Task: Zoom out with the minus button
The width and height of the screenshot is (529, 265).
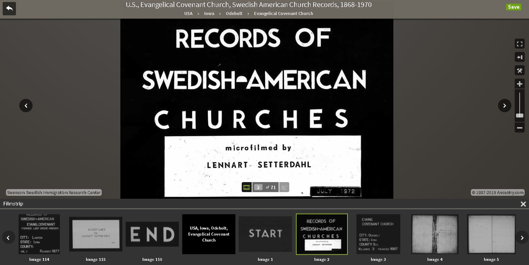Action: [519, 128]
